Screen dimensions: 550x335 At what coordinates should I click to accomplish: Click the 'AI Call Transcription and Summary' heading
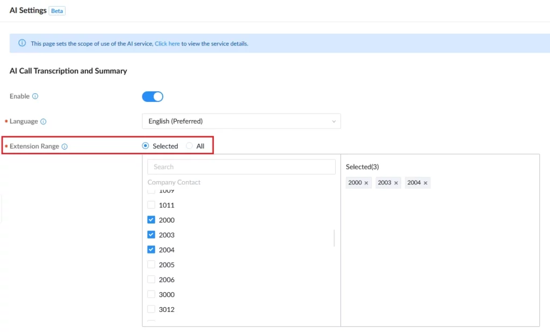pos(68,71)
